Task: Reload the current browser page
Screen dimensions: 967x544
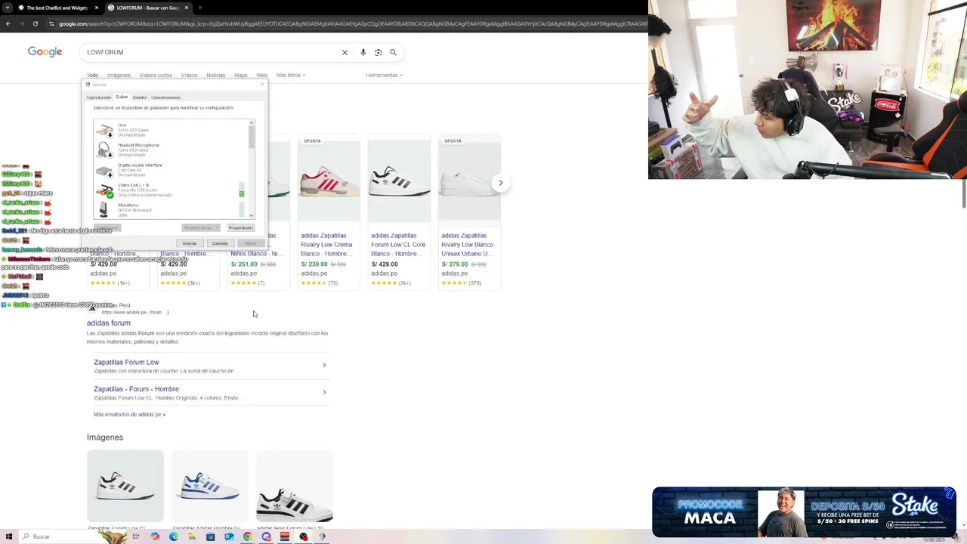Action: 35,23
